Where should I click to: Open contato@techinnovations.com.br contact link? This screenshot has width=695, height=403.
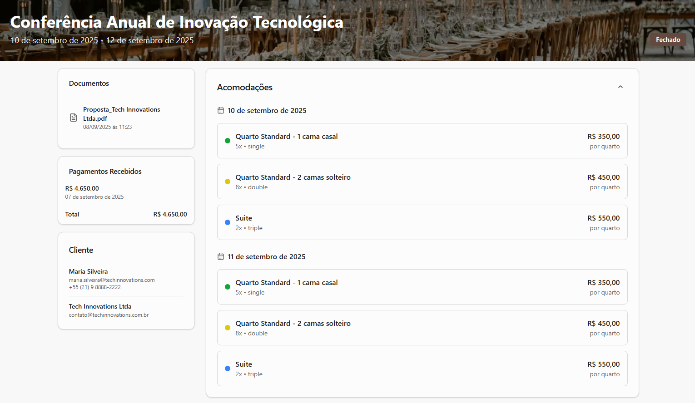[109, 315]
